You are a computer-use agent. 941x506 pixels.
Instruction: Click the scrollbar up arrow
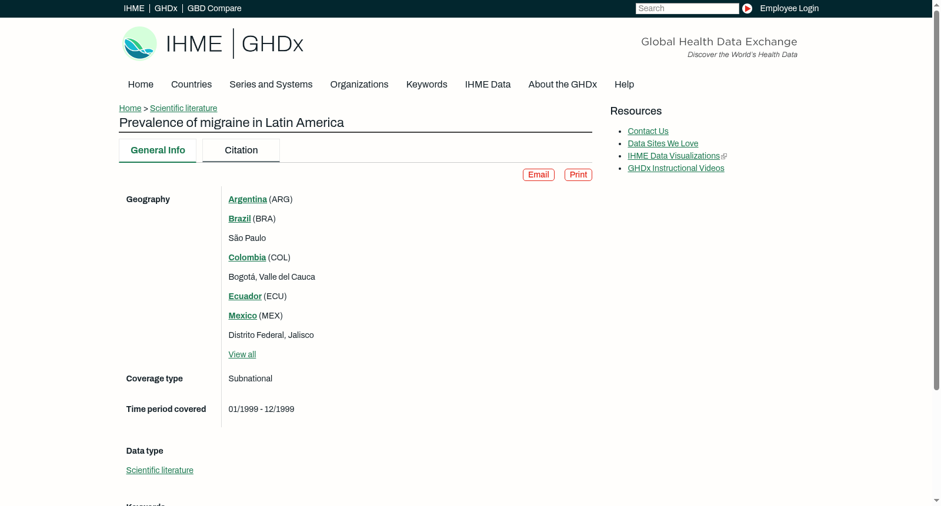936,4
